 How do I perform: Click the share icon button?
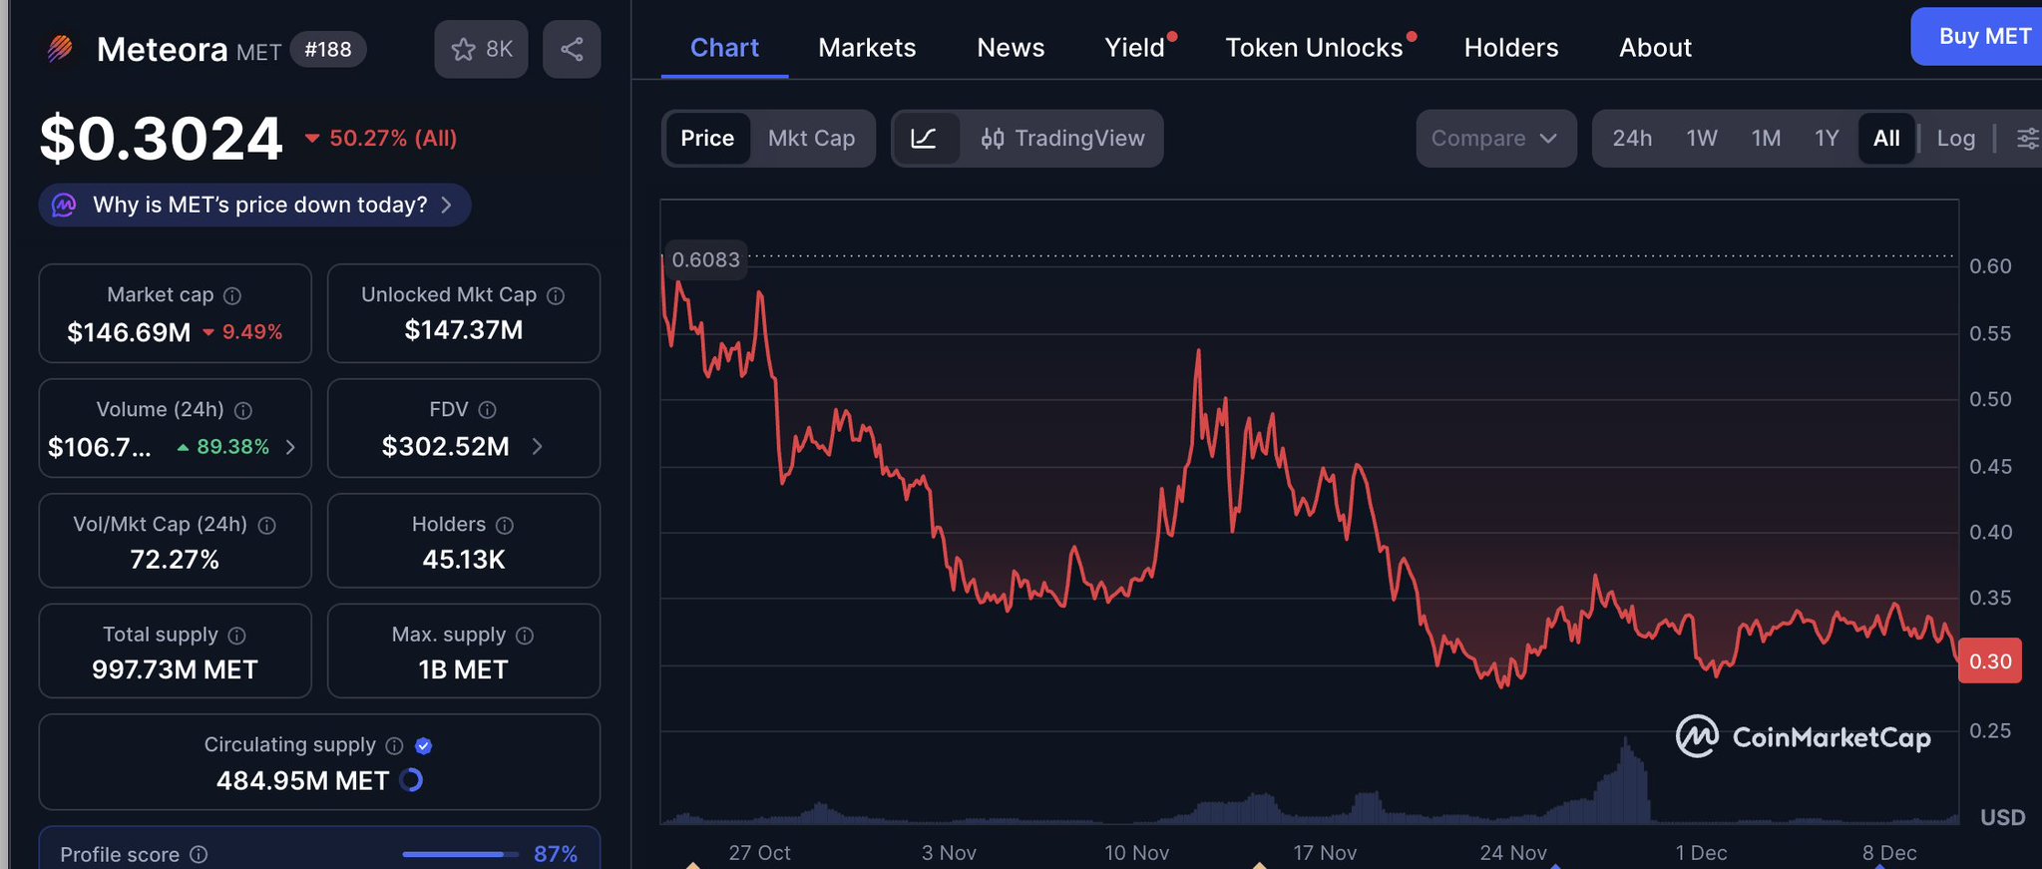(572, 49)
